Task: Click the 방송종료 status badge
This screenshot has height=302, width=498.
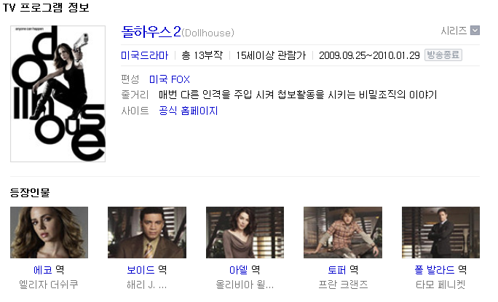Action: click(443, 55)
